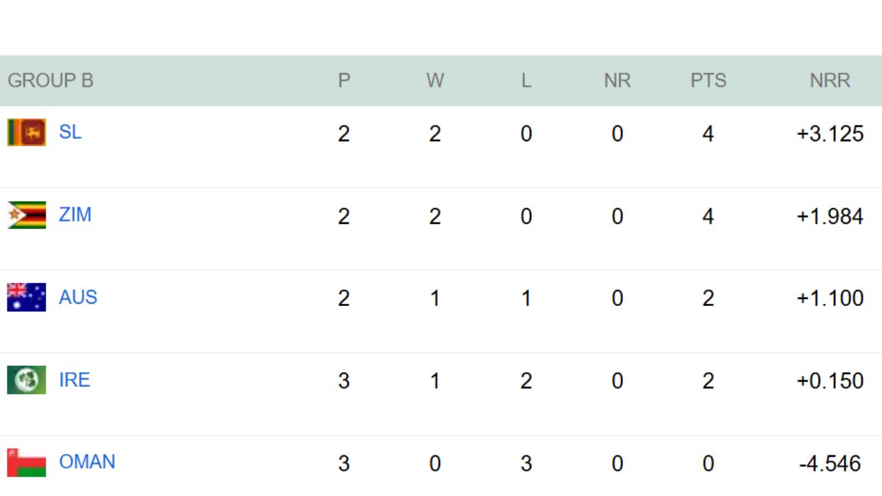Click the Ireland team logo icon
The image size is (882, 496).
click(26, 380)
